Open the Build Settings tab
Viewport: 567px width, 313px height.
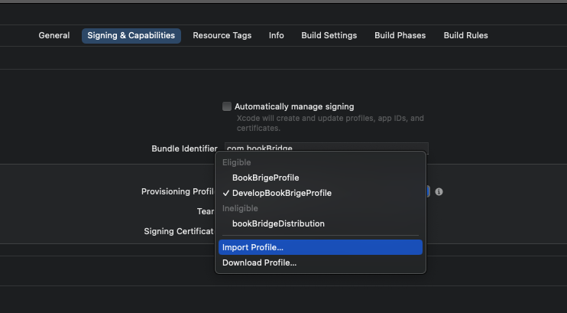[329, 35]
